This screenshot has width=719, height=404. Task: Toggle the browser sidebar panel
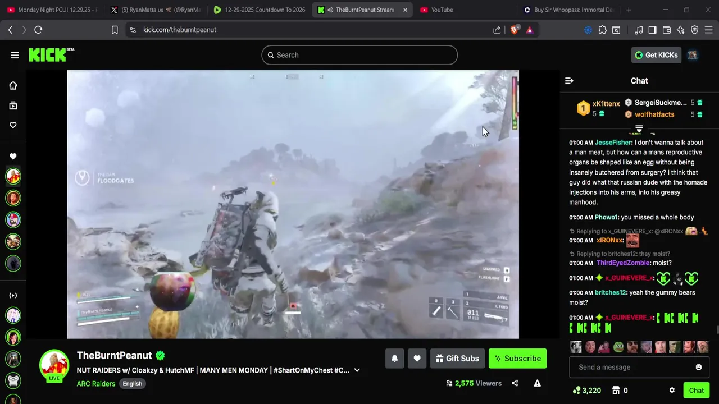point(652,30)
